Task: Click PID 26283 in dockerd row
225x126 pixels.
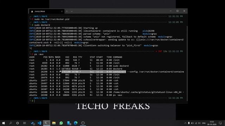Action: (44, 69)
